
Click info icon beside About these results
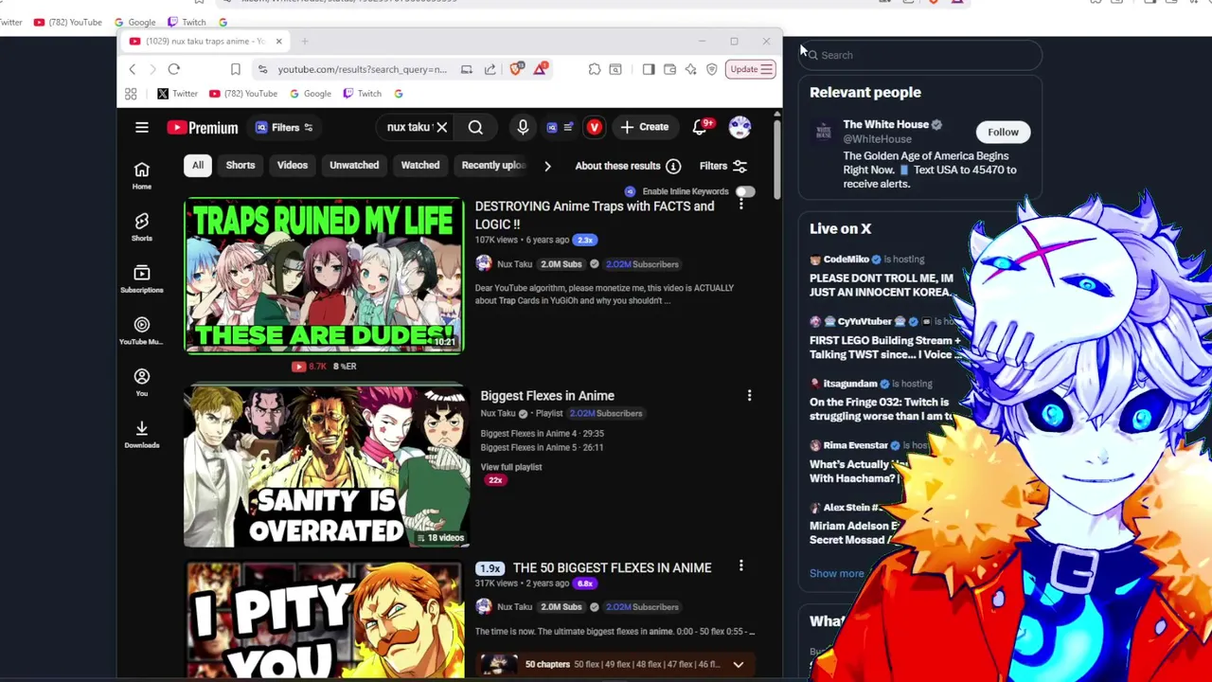click(x=673, y=166)
